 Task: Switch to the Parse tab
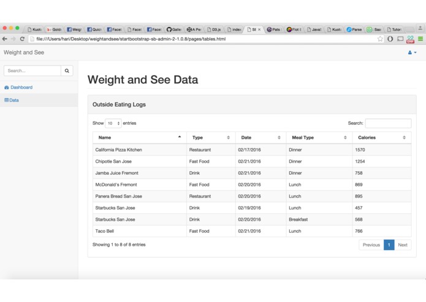click(x=354, y=29)
